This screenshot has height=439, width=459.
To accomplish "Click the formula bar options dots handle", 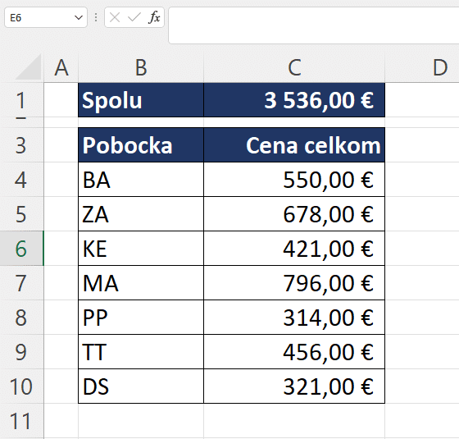I will [96, 17].
